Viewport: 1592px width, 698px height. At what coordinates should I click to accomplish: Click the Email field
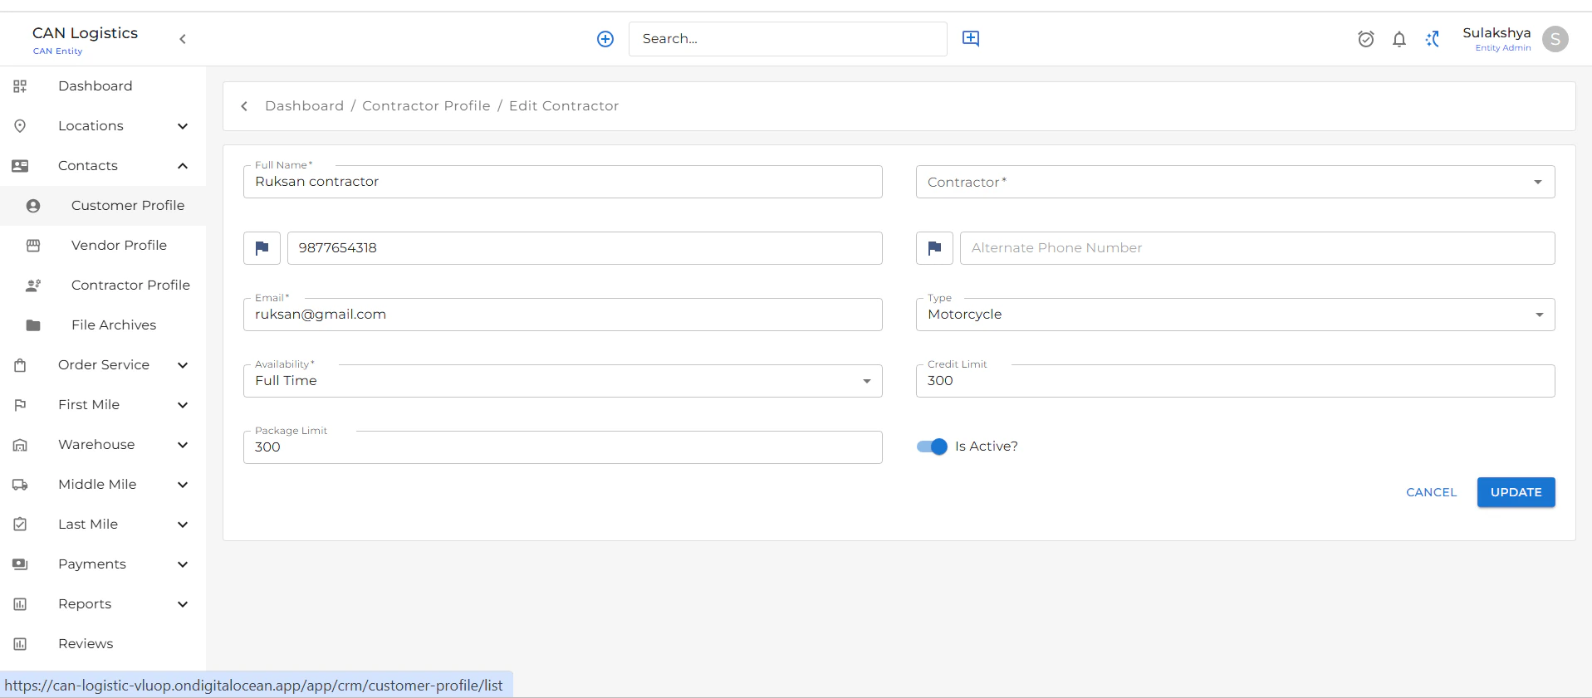(x=563, y=315)
